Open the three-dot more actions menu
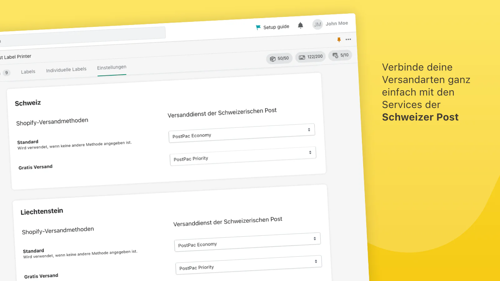 coord(348,39)
